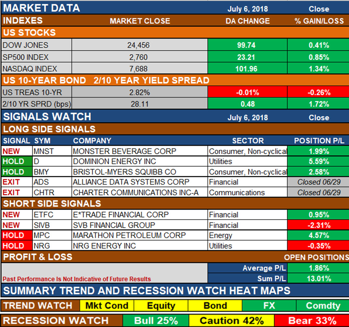Click the CHTR symbol cell

click(x=52, y=192)
